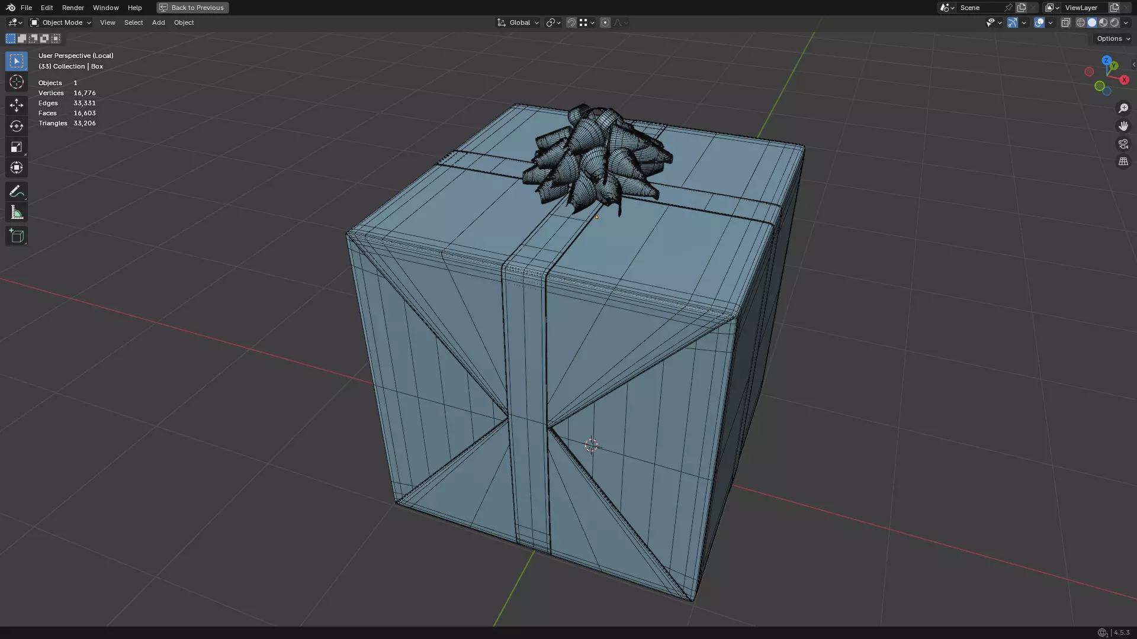
Task: Click the Back to Previous button
Action: [192, 8]
